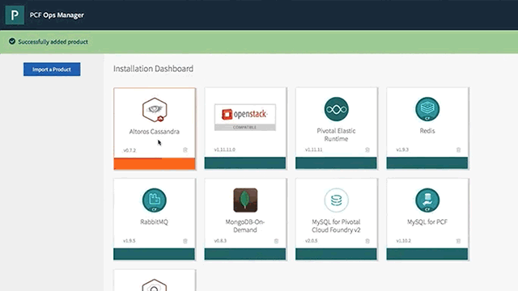
Task: Click the Successfully added product message
Action: [53, 42]
